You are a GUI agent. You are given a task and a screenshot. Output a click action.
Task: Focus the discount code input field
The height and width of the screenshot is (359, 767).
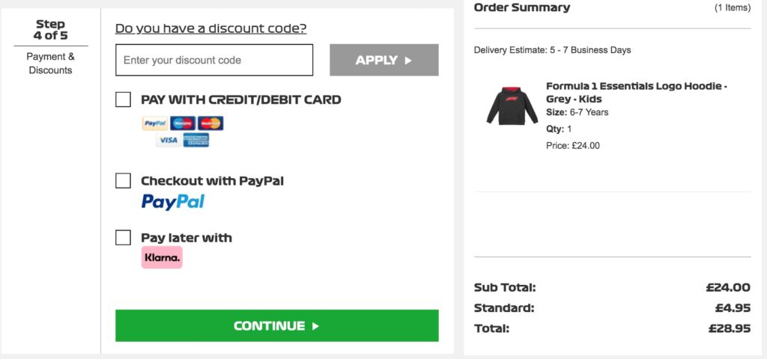(x=214, y=60)
